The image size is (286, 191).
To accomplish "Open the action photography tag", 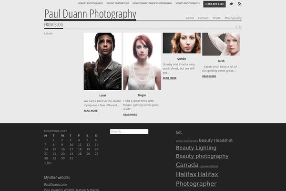I will (187, 141).
